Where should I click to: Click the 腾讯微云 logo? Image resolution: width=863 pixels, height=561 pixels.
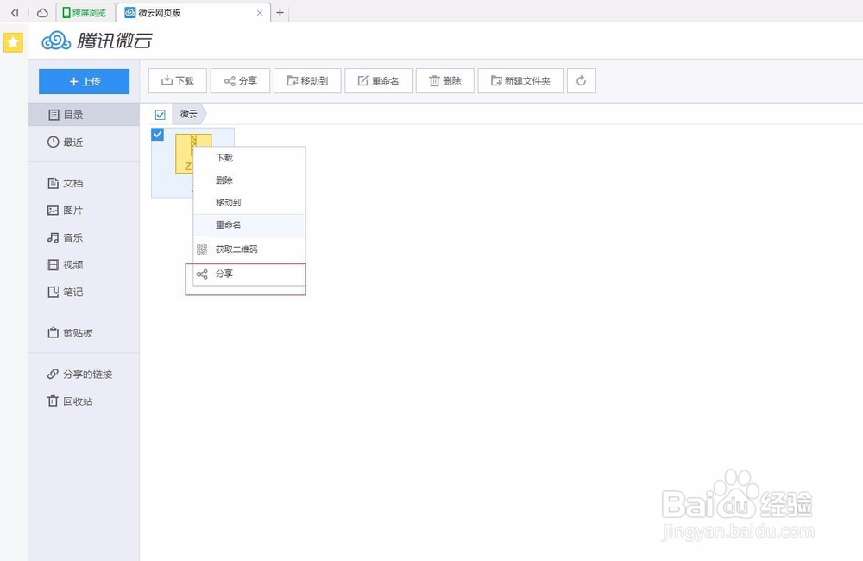[x=98, y=41]
